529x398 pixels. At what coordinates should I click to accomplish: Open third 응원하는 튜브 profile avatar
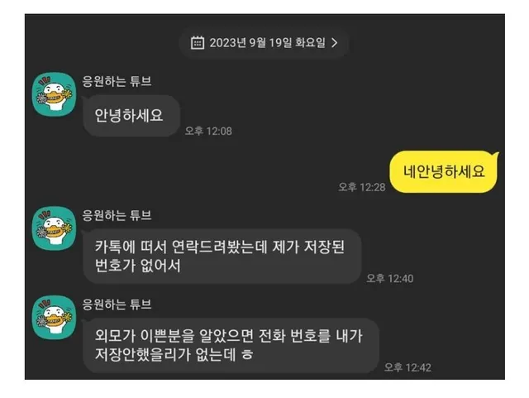54,318
